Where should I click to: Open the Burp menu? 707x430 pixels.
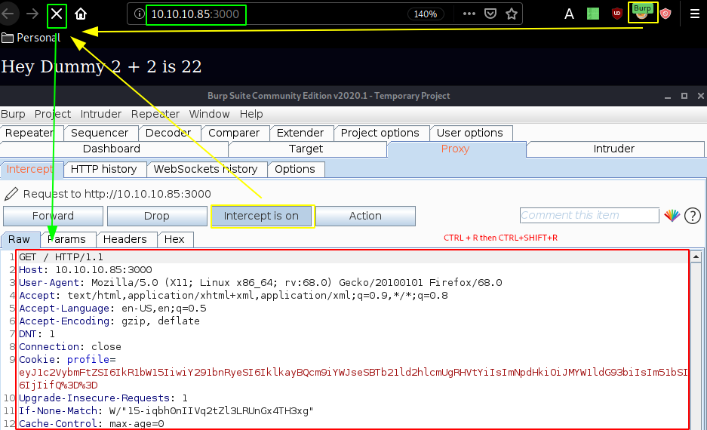click(x=13, y=114)
